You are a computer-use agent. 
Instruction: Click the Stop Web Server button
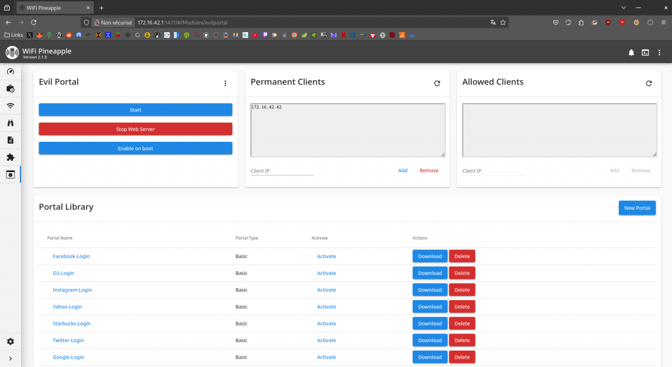pos(135,129)
